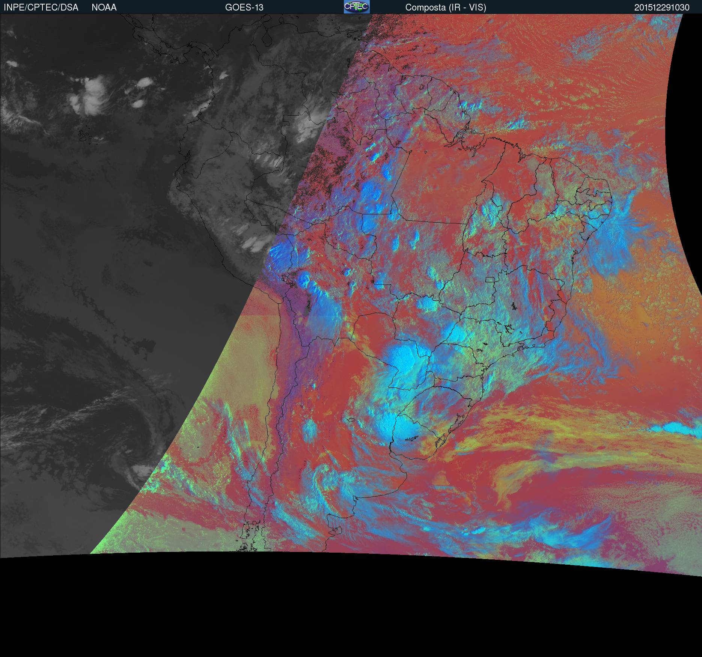Click the Composta (IR - VIS) title
This screenshot has height=657, width=702.
coord(446,8)
